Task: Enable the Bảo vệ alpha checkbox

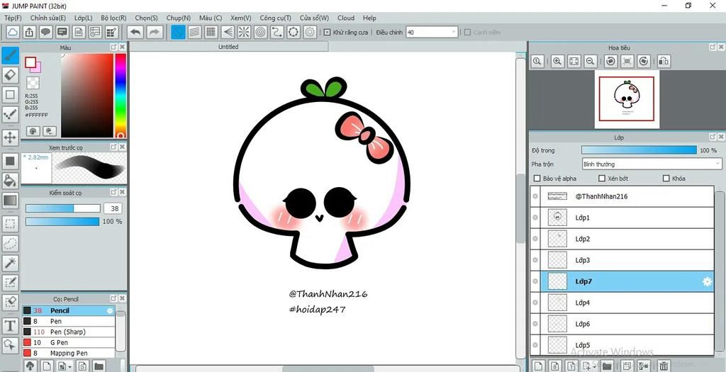Action: tap(537, 178)
